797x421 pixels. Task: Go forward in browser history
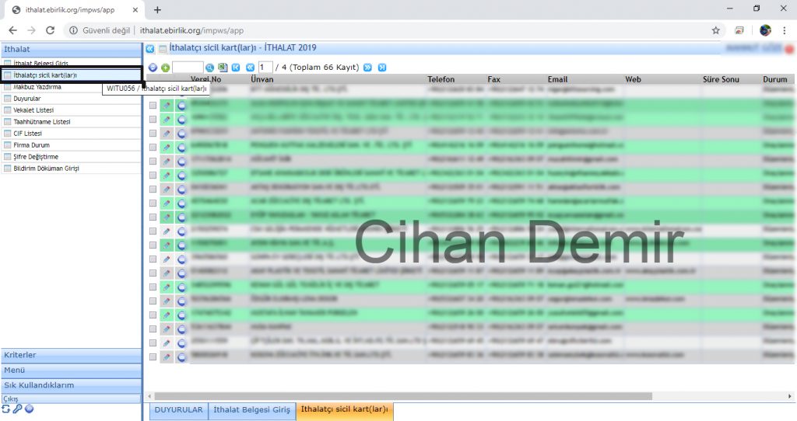tap(31, 30)
